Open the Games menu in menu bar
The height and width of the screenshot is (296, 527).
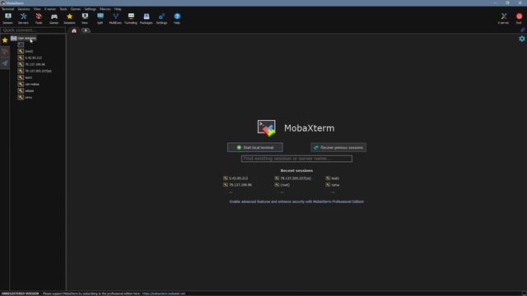point(75,9)
